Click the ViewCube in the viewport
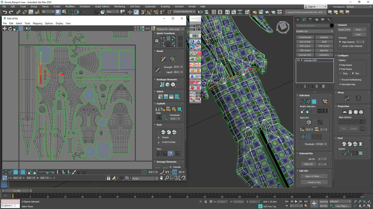 [283, 27]
